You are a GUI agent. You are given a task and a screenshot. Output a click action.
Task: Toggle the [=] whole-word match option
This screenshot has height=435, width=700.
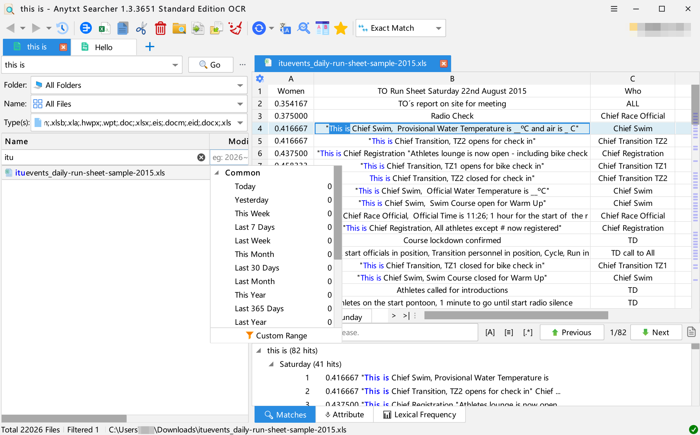[509, 332]
